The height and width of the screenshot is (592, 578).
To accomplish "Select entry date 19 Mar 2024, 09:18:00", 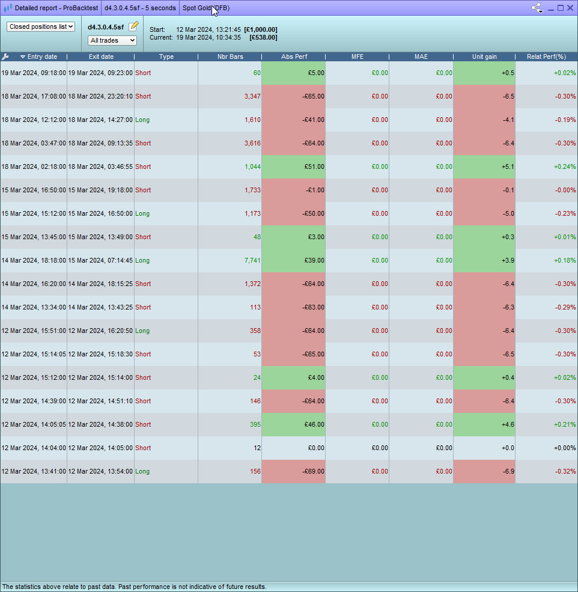I will (x=34, y=73).
